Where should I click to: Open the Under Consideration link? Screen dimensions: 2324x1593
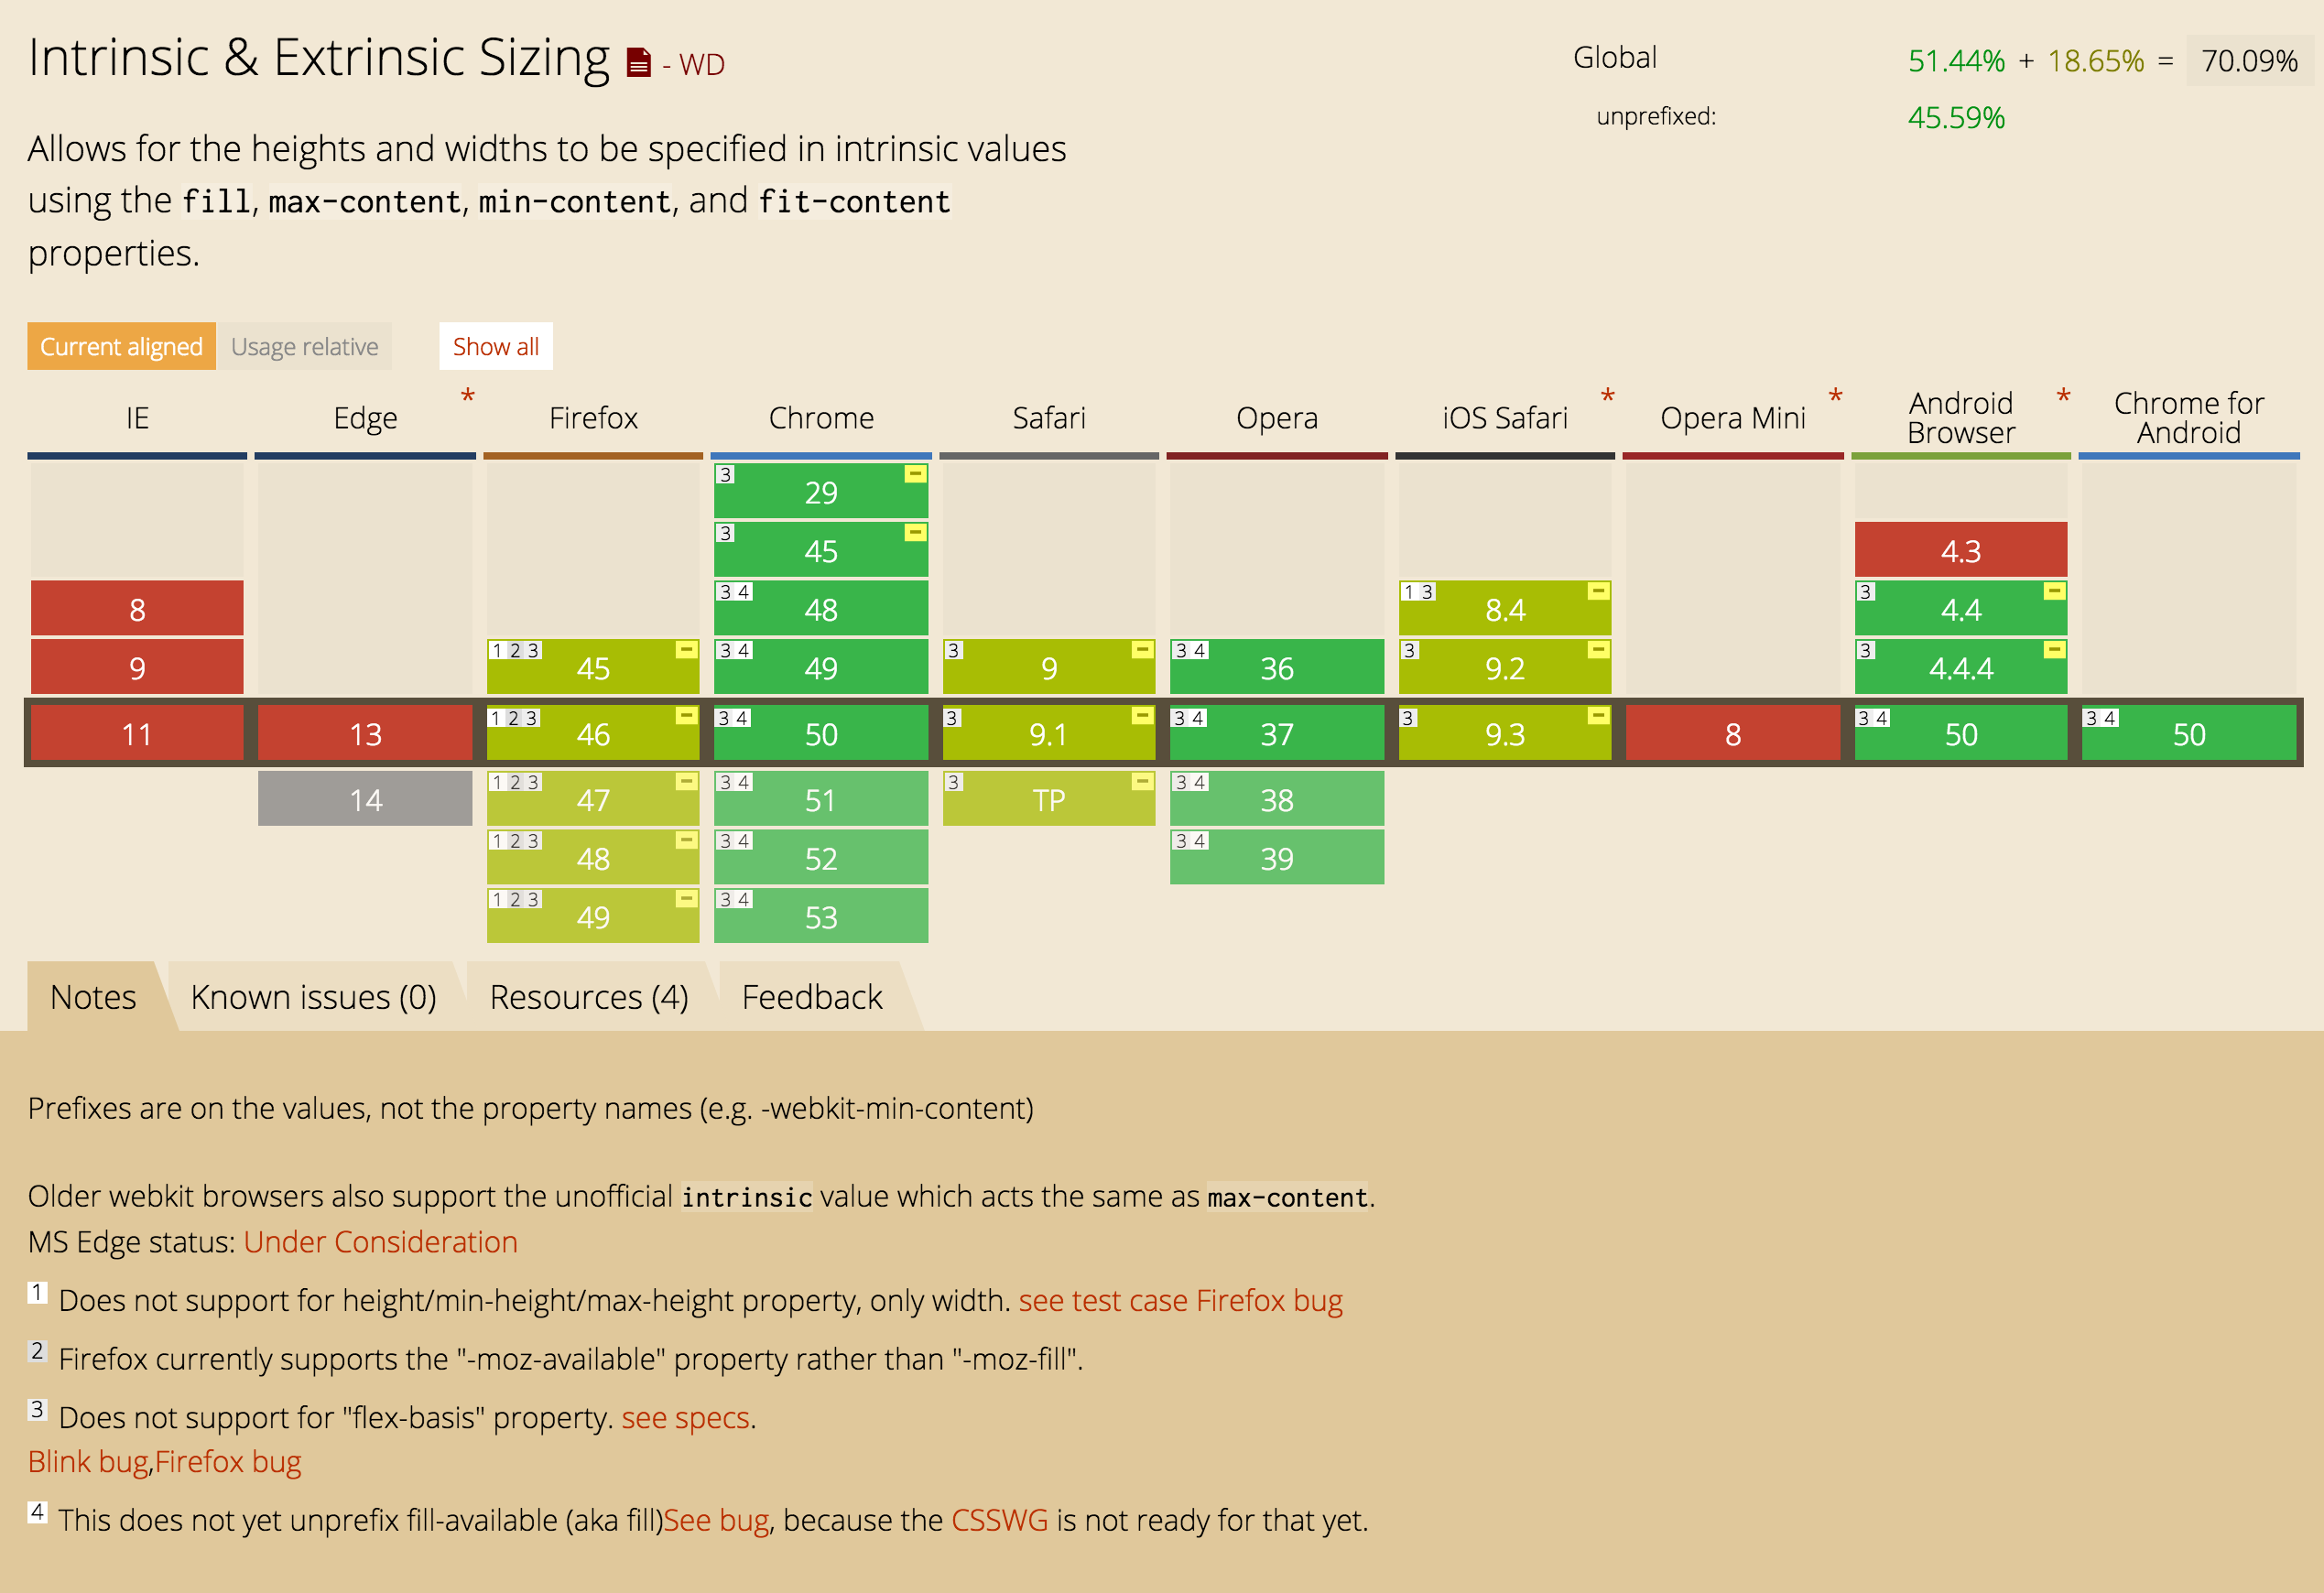(x=380, y=1241)
